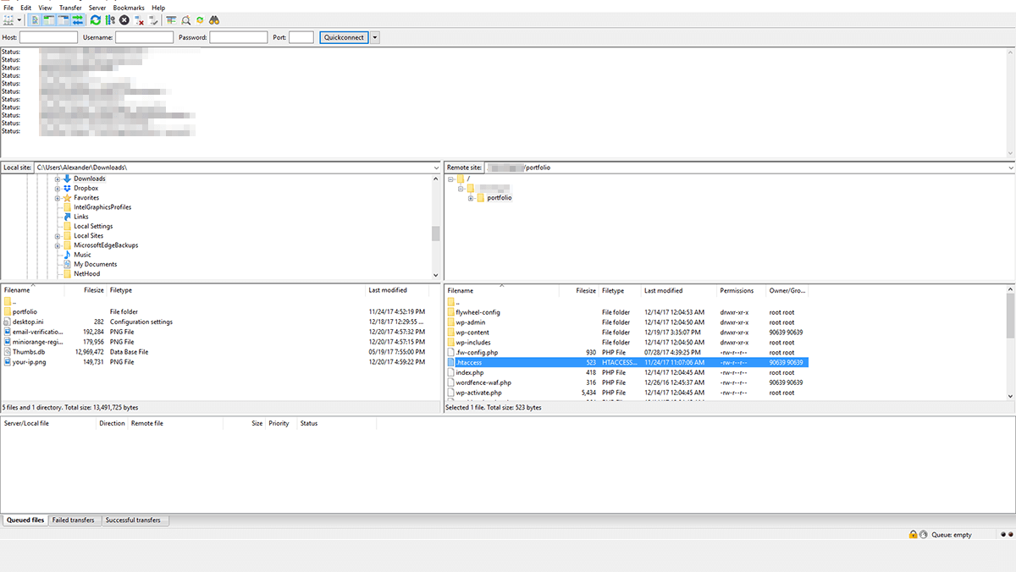The image size is (1016, 572).
Task: Select IntelGraphicsProfiles folder in local tree
Action: coord(102,207)
